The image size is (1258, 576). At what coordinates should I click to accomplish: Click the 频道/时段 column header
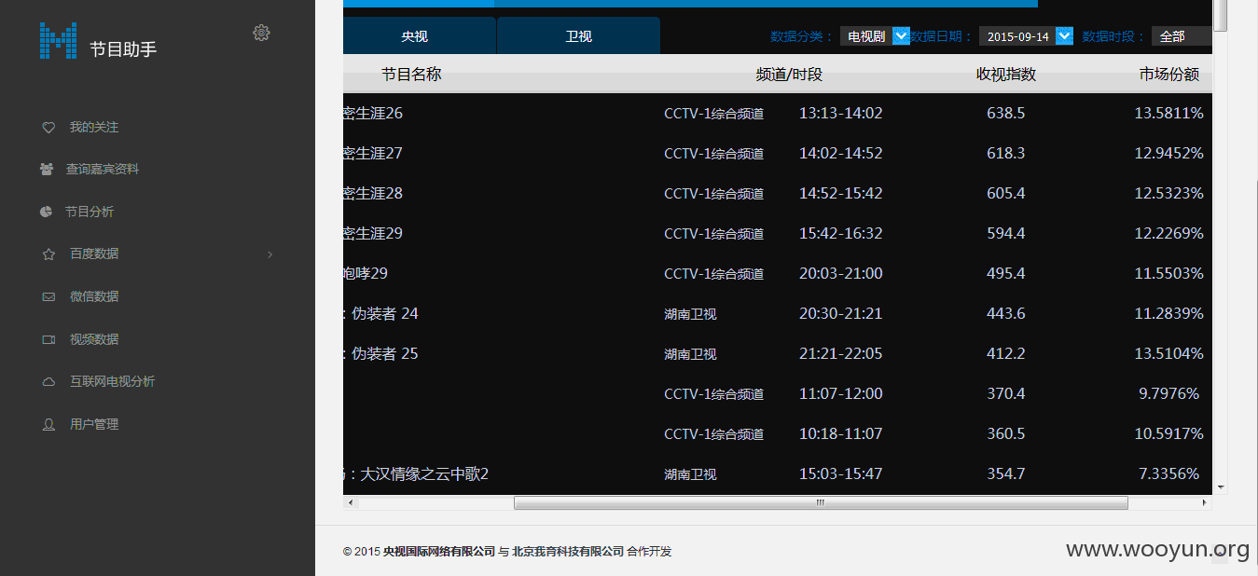point(789,75)
